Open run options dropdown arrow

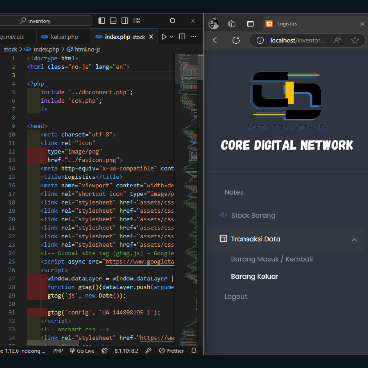point(172,37)
